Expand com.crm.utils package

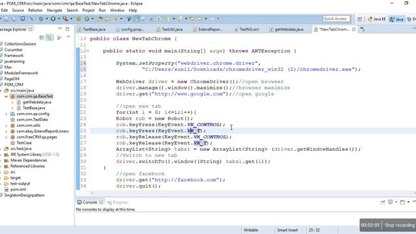6,125
